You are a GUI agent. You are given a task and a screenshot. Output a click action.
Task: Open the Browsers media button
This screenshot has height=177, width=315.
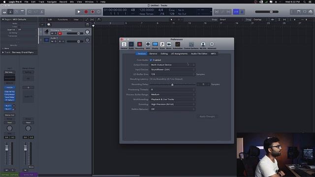[311, 12]
